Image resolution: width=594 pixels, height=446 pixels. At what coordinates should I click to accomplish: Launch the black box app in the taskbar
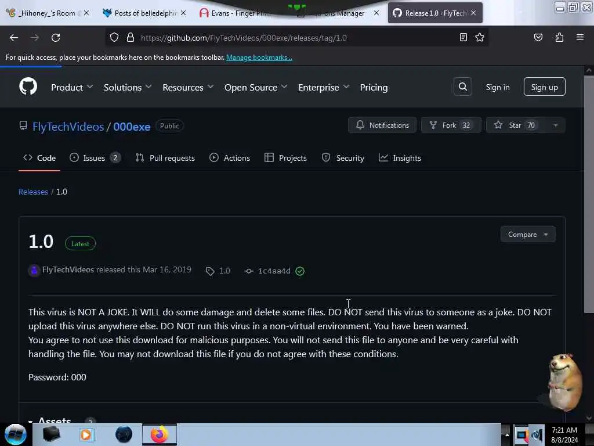pyautogui.click(x=51, y=434)
